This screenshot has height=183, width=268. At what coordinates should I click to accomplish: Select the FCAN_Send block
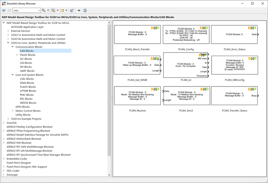[x=186, y=96]
